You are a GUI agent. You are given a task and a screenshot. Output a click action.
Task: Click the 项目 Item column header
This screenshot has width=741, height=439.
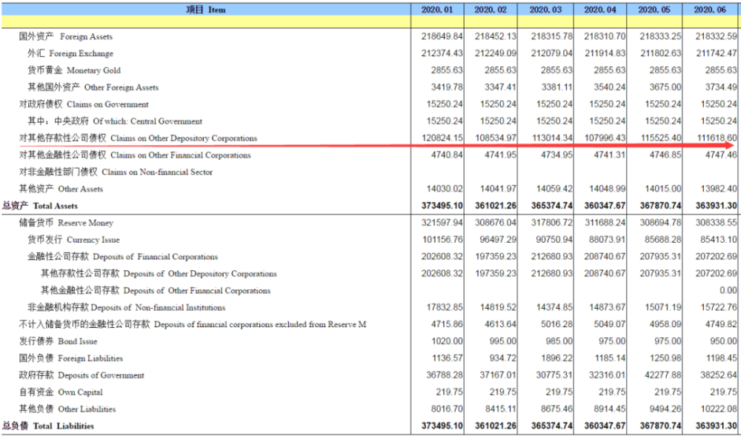pos(205,10)
